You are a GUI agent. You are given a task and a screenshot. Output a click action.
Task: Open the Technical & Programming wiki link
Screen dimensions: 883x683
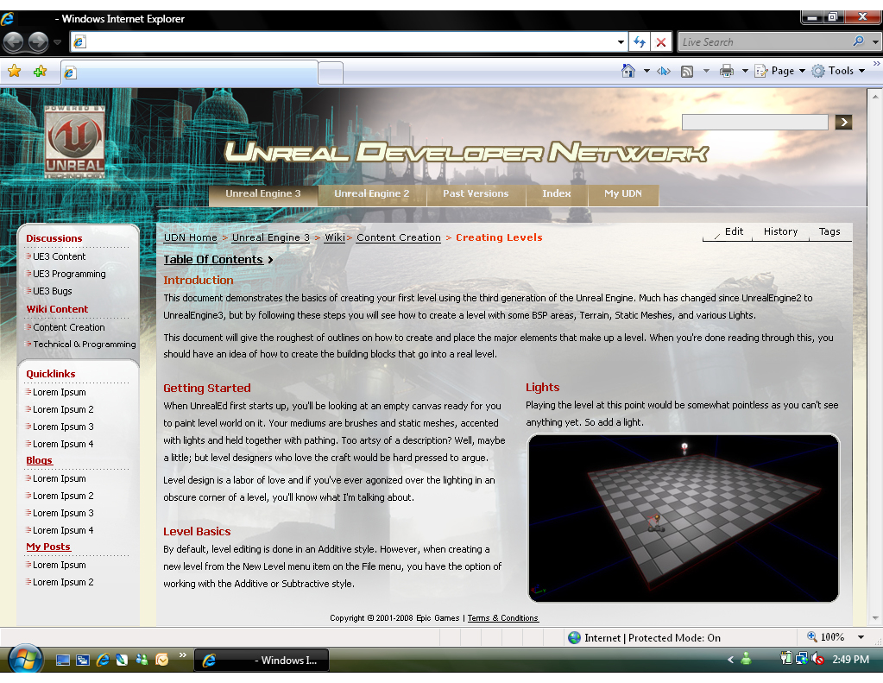(84, 345)
